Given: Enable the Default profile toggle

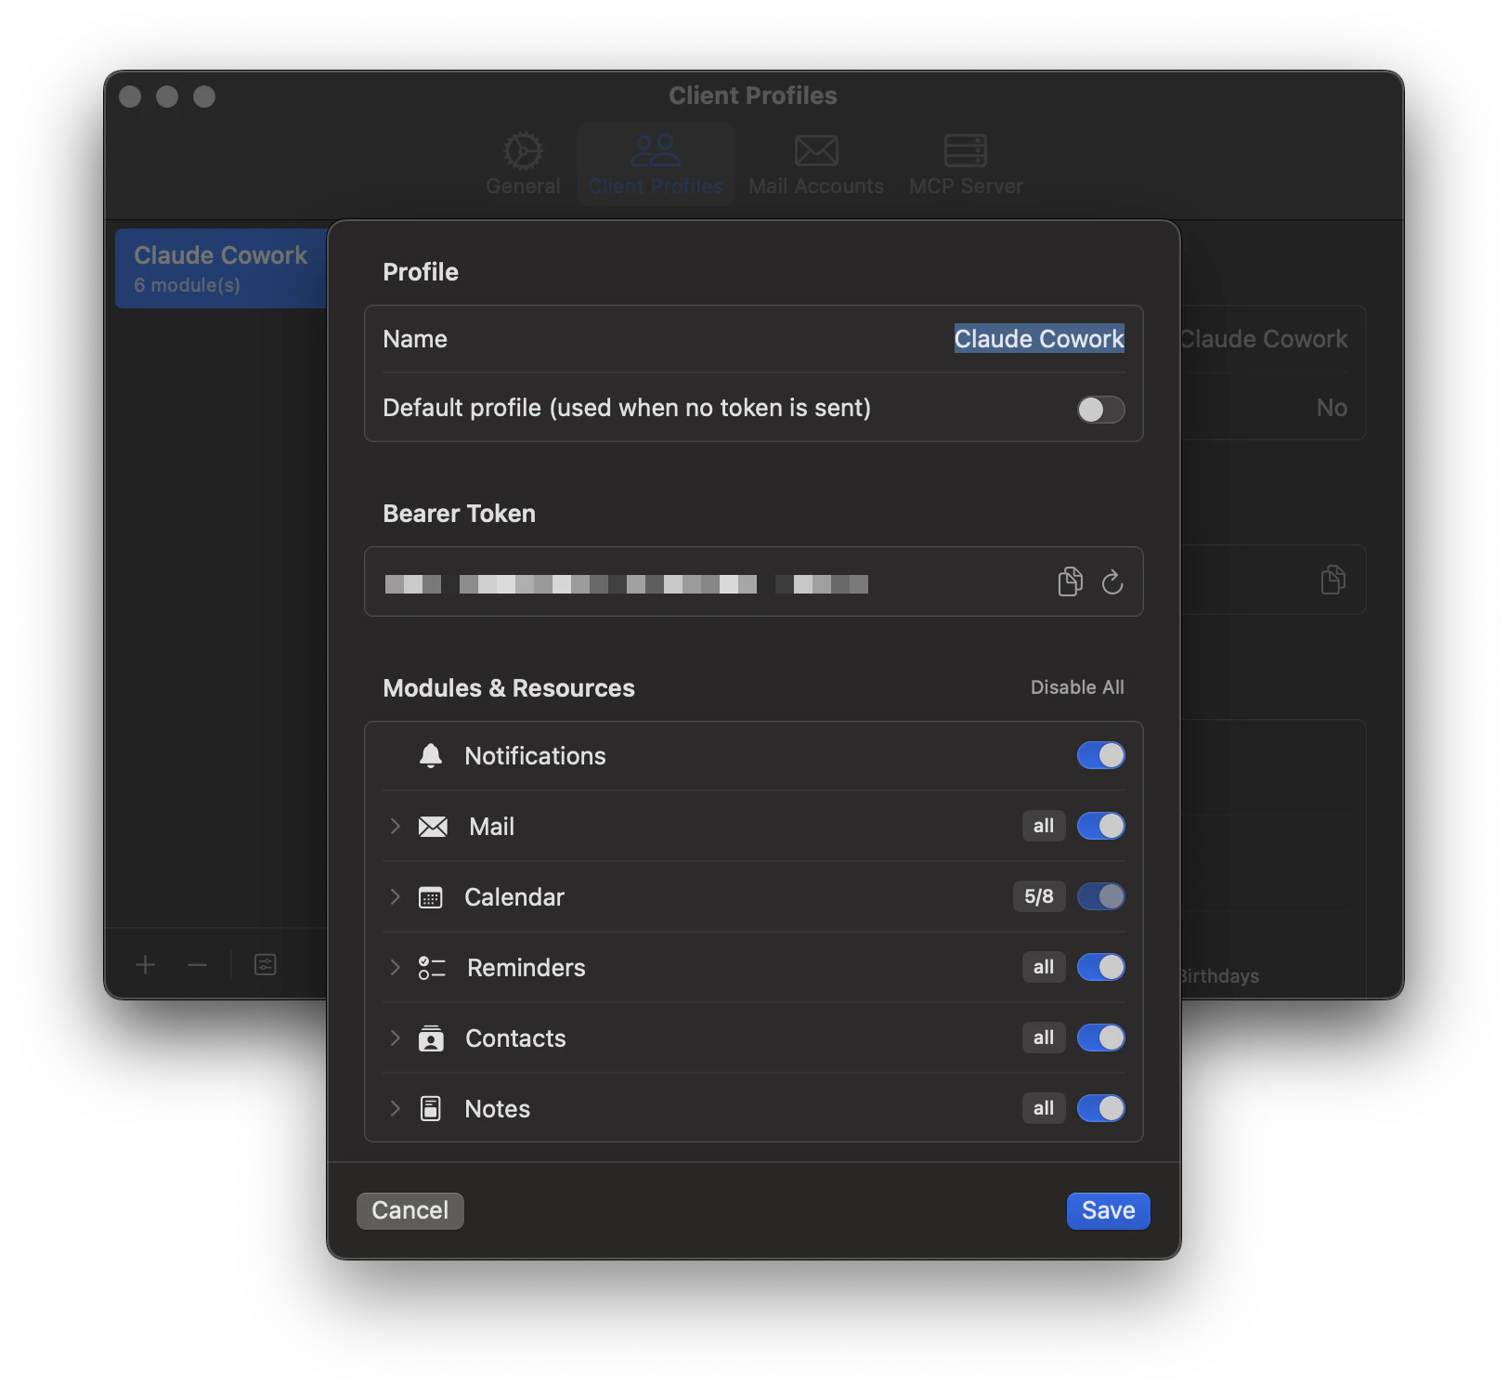Looking at the screenshot, I should click(x=1100, y=409).
